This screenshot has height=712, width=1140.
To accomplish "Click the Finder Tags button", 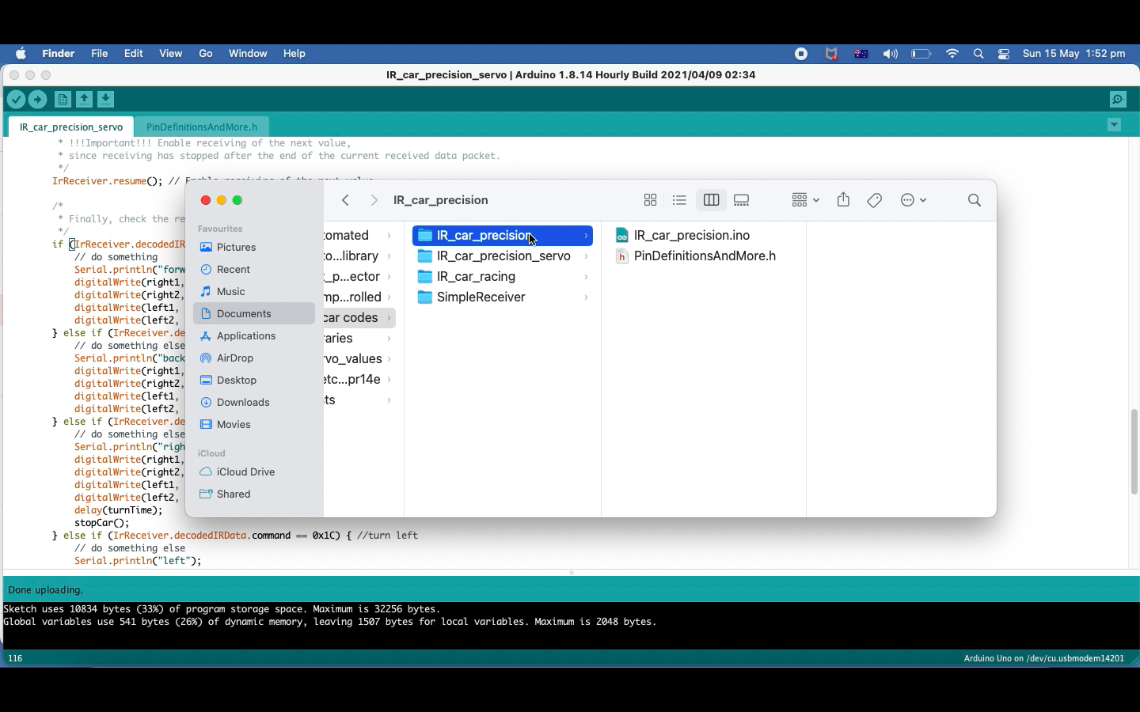I will point(875,201).
